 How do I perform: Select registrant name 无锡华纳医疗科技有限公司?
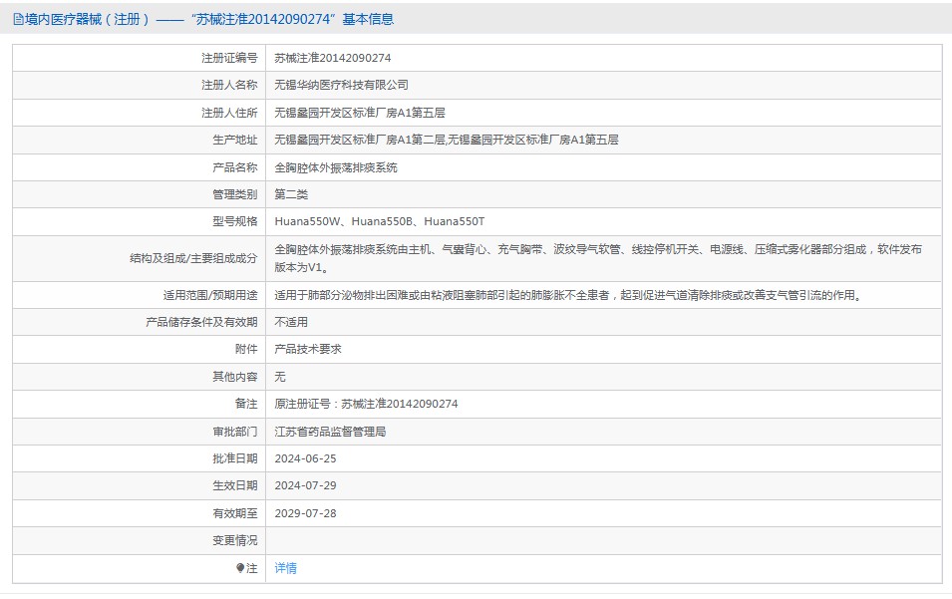tap(341, 85)
